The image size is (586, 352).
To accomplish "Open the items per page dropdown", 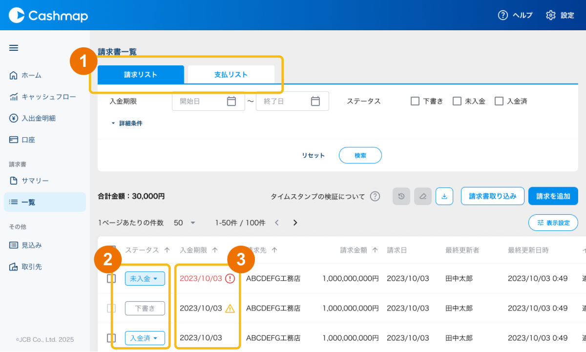I will pyautogui.click(x=185, y=223).
